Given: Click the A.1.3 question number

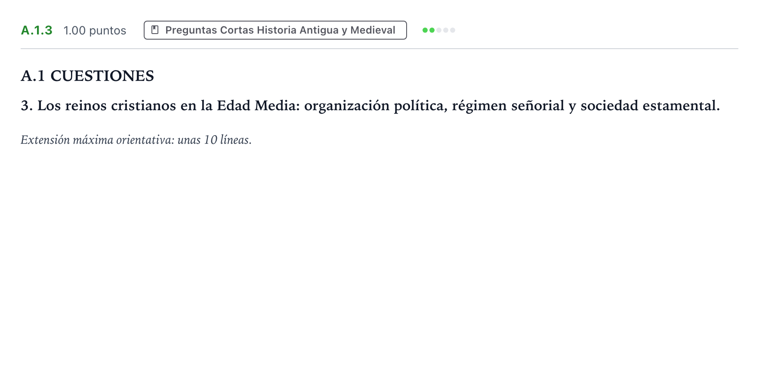Looking at the screenshot, I should pos(37,30).
